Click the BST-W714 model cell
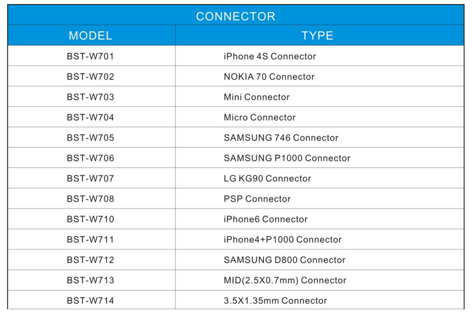 [91, 300]
